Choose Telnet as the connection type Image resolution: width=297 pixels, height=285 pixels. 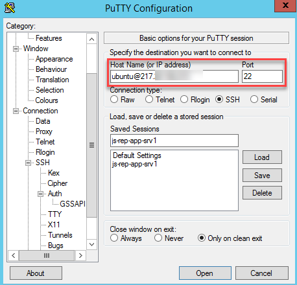(x=149, y=100)
